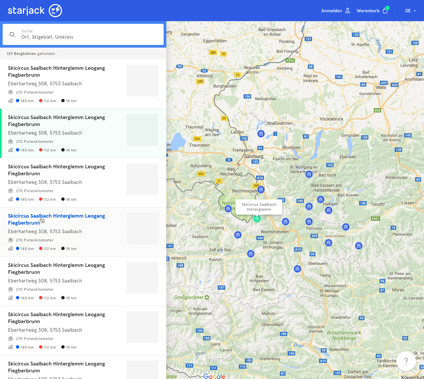Screen dimensions: 424x379
Task: Select the map marker next to Bad Ischl
Action: (309, 174)
